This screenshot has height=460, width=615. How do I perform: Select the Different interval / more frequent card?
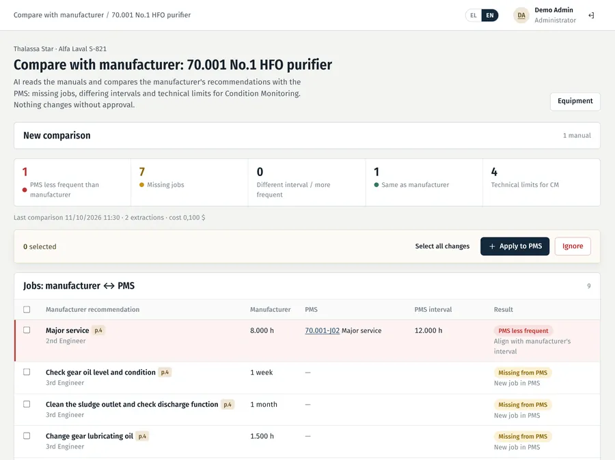point(307,182)
